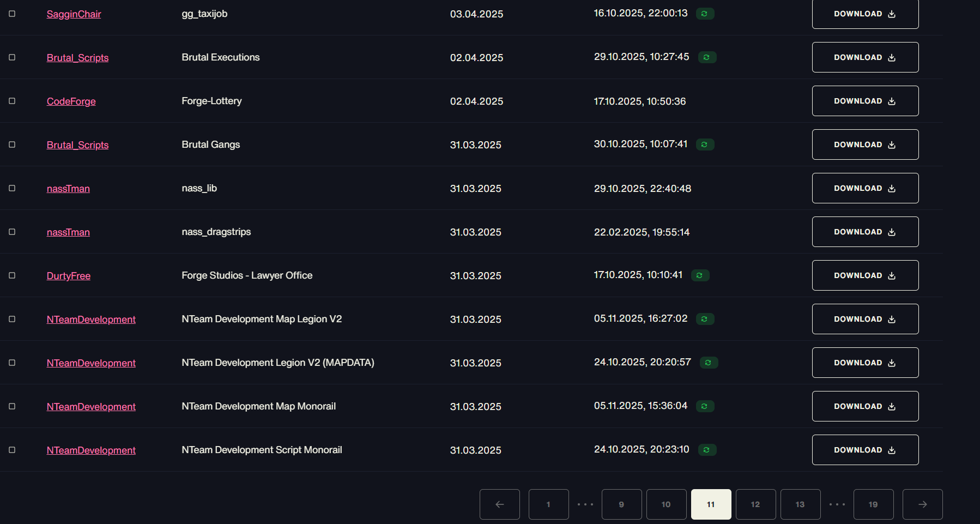Image resolution: width=980 pixels, height=524 pixels.
Task: Click timestamp 22.02.2025, 19:55:14
Action: [642, 232]
